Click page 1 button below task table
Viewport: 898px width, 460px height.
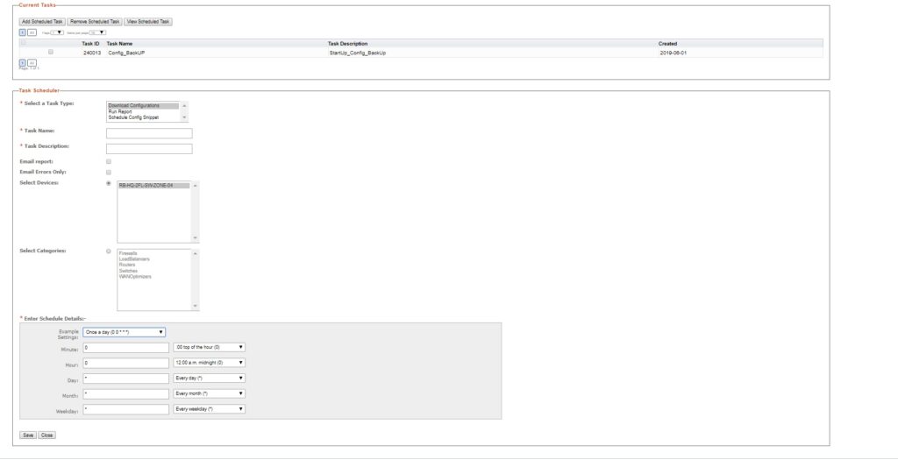coord(23,63)
